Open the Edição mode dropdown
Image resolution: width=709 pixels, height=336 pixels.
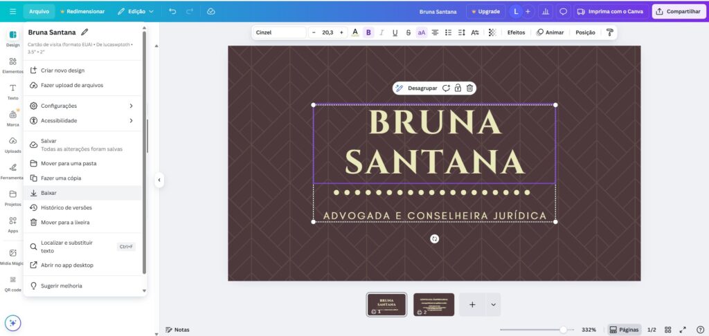tap(136, 11)
